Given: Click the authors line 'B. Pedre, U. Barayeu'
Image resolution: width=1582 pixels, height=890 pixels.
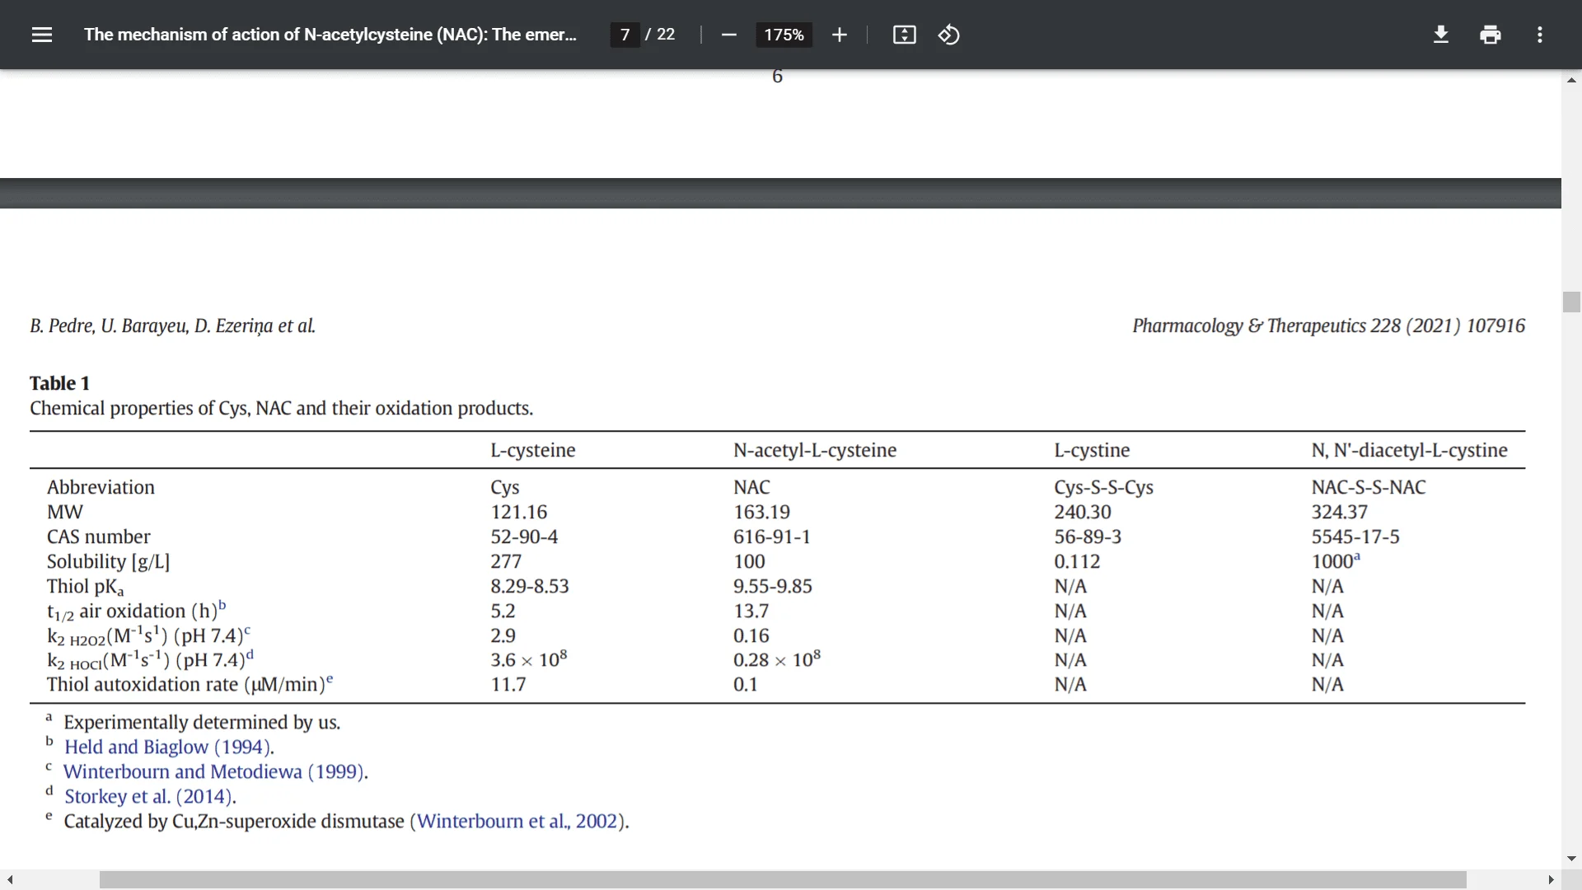Looking at the screenshot, I should click(172, 326).
